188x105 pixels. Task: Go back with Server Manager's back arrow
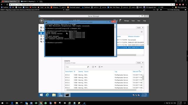tap(42, 21)
